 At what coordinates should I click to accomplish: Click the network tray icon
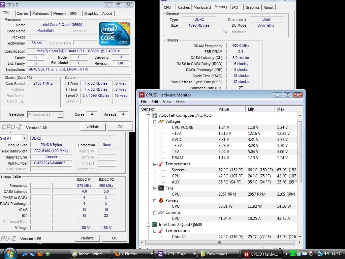point(320,254)
